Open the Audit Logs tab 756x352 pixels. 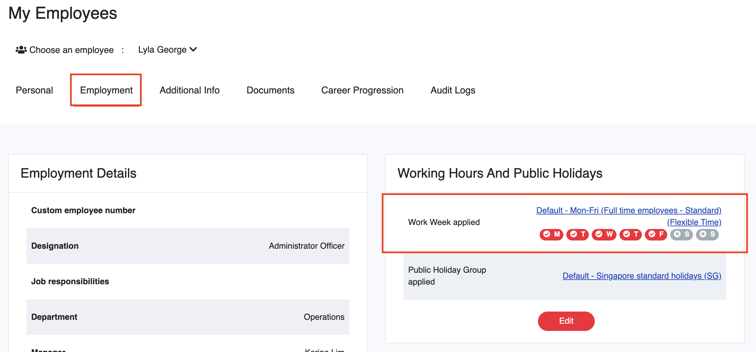point(453,90)
